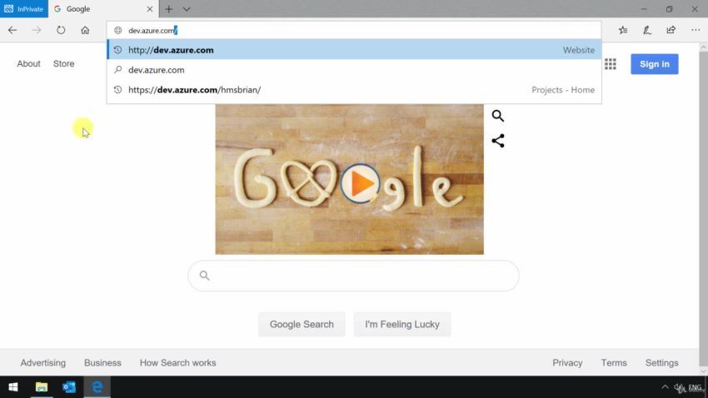
Task: Click the blue Sign in button
Action: click(654, 64)
